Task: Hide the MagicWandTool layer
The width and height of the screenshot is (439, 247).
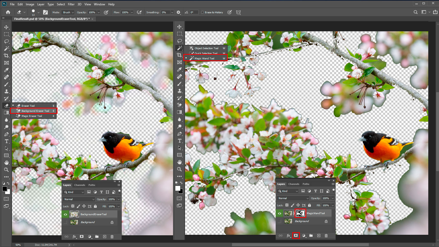Action: tap(280, 213)
